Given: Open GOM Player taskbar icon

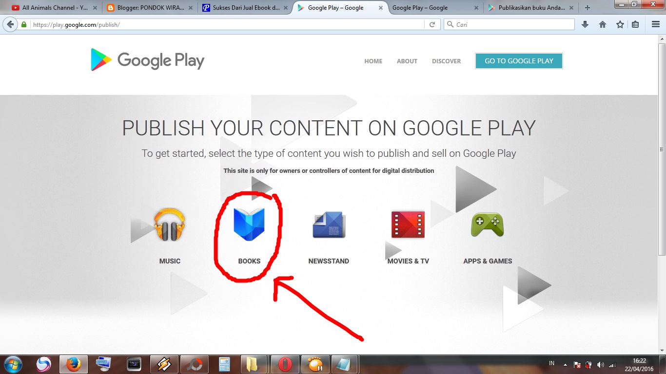Looking at the screenshot, I should 315,364.
